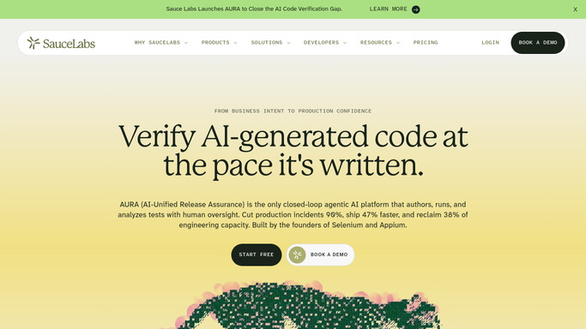
Task: Expand the Solutions dropdown chevron
Action: click(288, 43)
